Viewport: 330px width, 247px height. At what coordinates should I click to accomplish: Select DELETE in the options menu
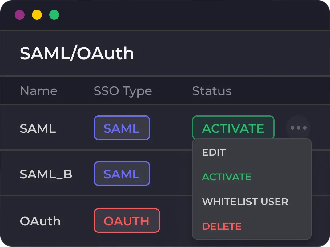coord(222,226)
